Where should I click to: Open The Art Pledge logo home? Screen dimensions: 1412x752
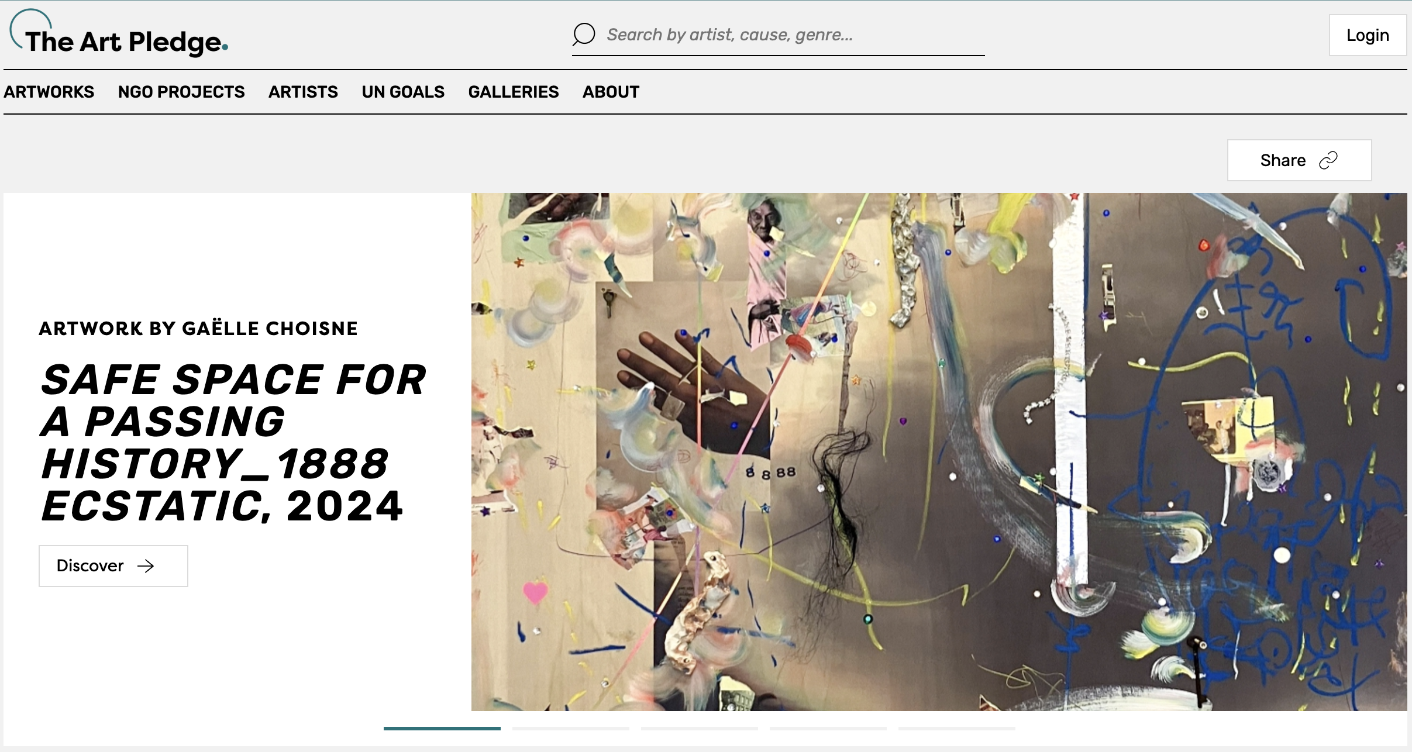(119, 34)
